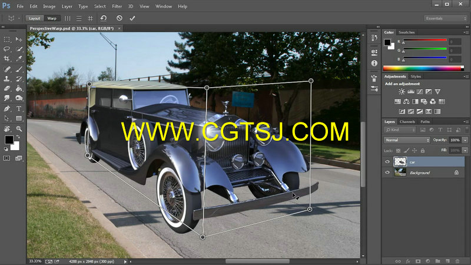Open the Layer menu
The width and height of the screenshot is (471, 265).
pyautogui.click(x=67, y=6)
